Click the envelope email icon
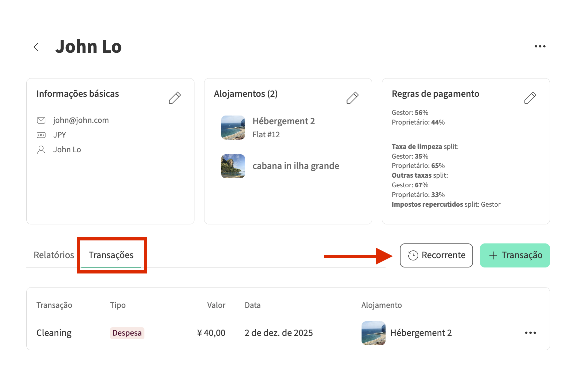The image size is (565, 376). click(x=41, y=120)
